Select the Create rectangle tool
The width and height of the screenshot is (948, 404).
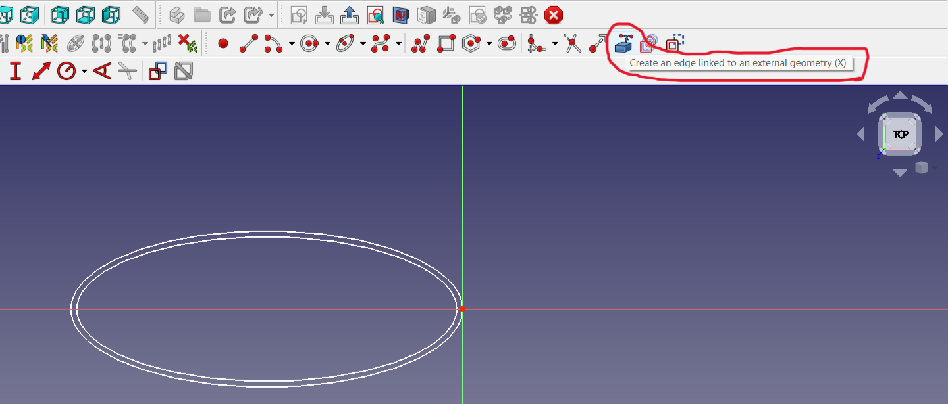(x=444, y=44)
